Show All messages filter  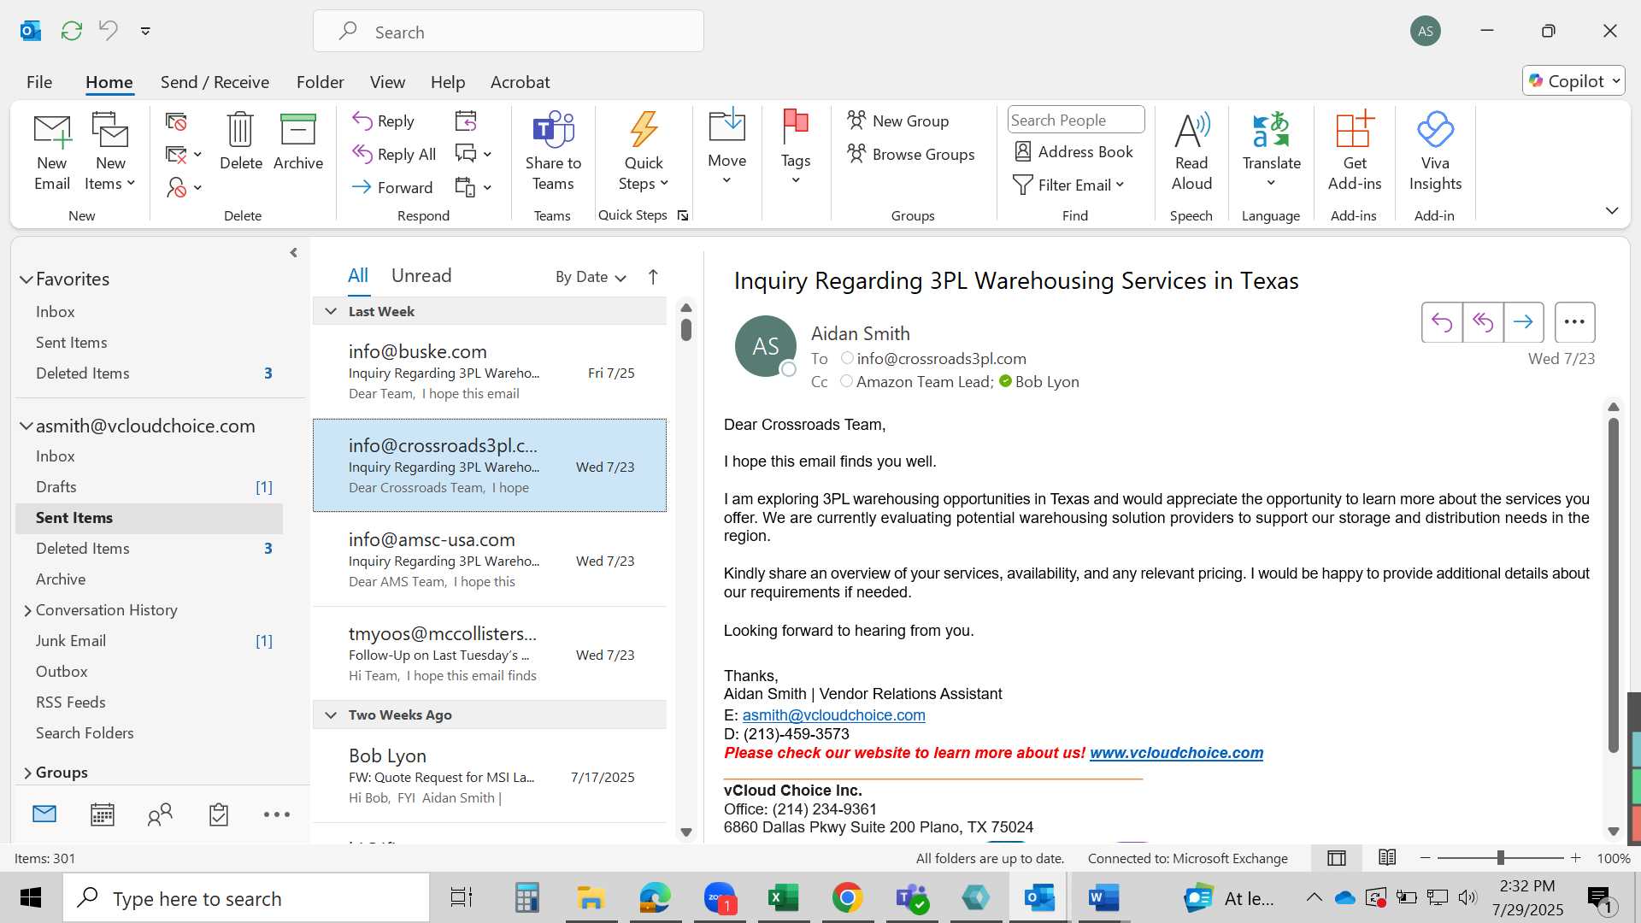coord(357,275)
